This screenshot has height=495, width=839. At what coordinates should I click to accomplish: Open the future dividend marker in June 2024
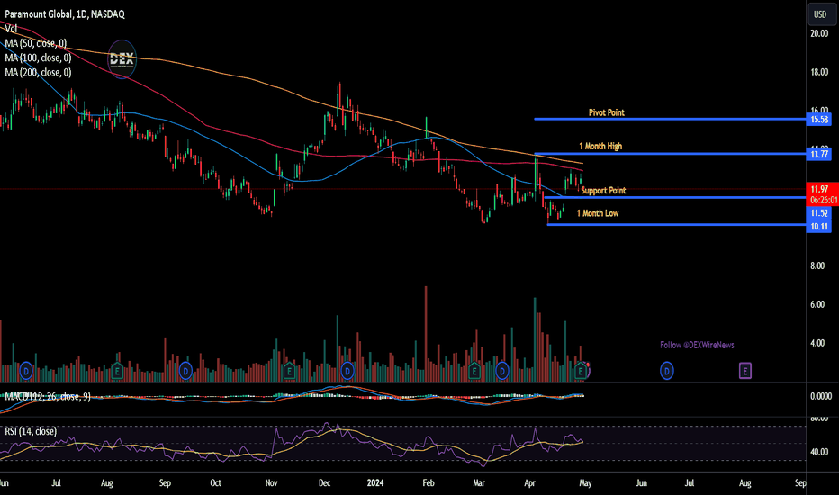(x=667, y=370)
